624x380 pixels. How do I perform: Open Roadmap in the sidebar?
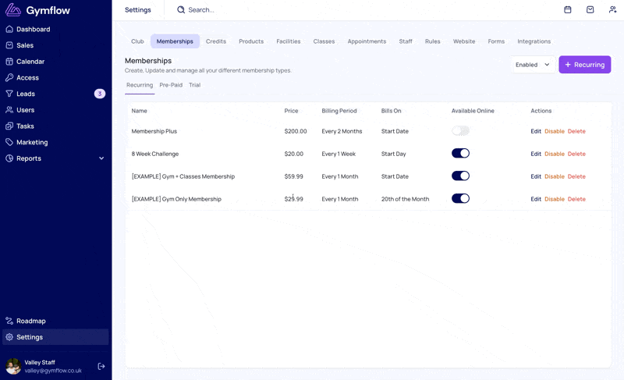(x=30, y=321)
